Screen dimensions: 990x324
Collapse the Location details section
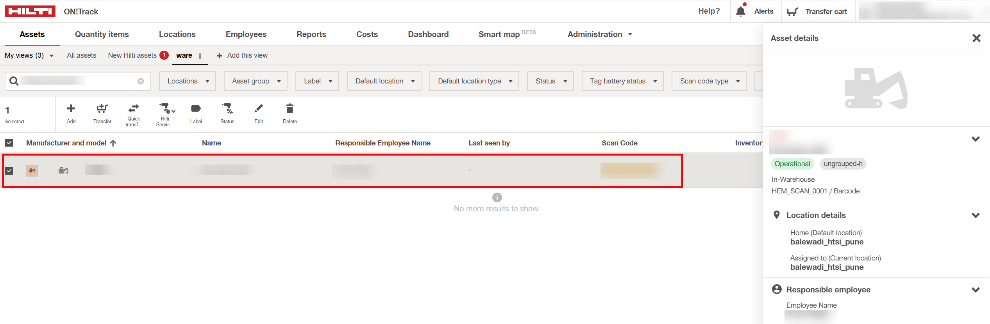[x=976, y=215]
